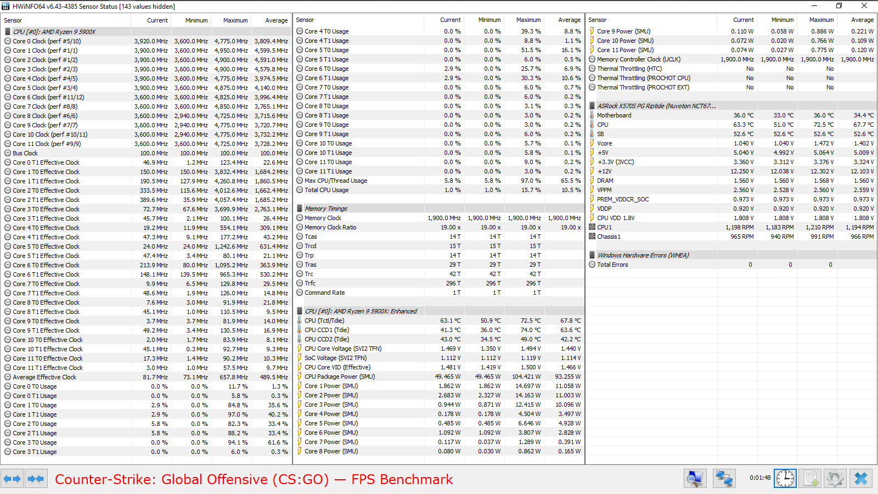Click the circle icon beside Bus Clock
This screenshot has width=878, height=494.
[x=8, y=153]
